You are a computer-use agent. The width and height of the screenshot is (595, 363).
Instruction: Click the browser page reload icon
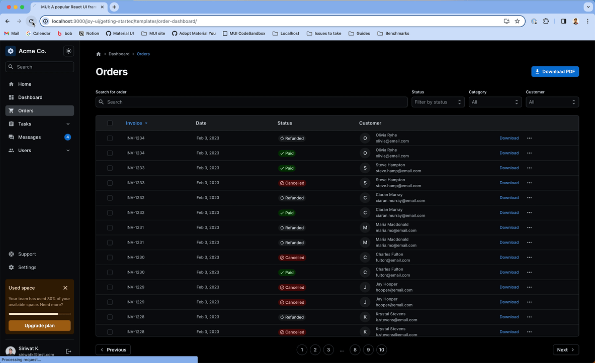[31, 22]
